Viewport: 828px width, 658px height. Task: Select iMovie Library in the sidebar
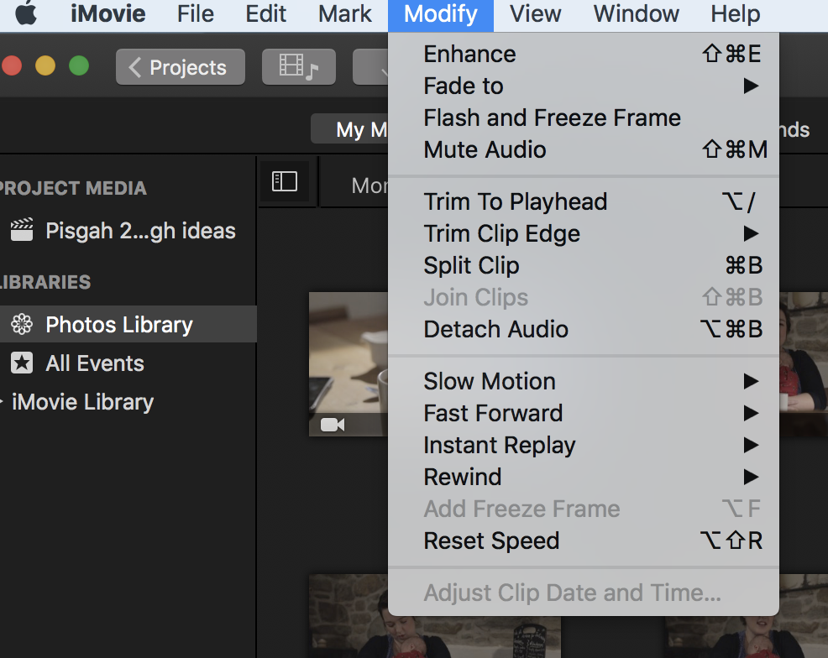pyautogui.click(x=82, y=402)
